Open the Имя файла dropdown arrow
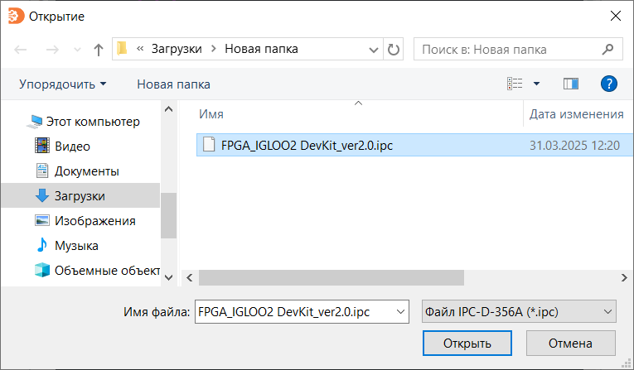The image size is (634, 370). point(400,311)
